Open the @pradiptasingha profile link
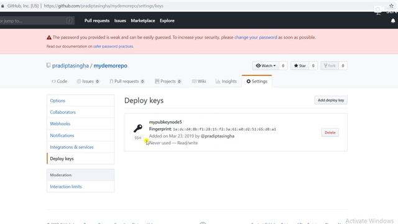 click(218, 136)
